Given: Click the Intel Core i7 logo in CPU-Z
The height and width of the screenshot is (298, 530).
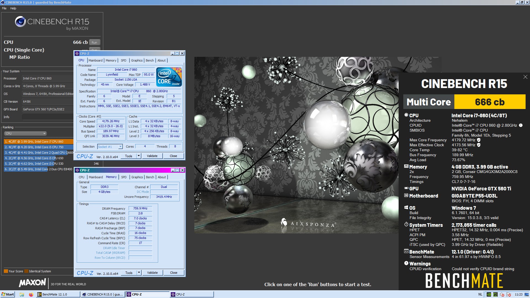Looking at the screenshot, I should point(169,77).
